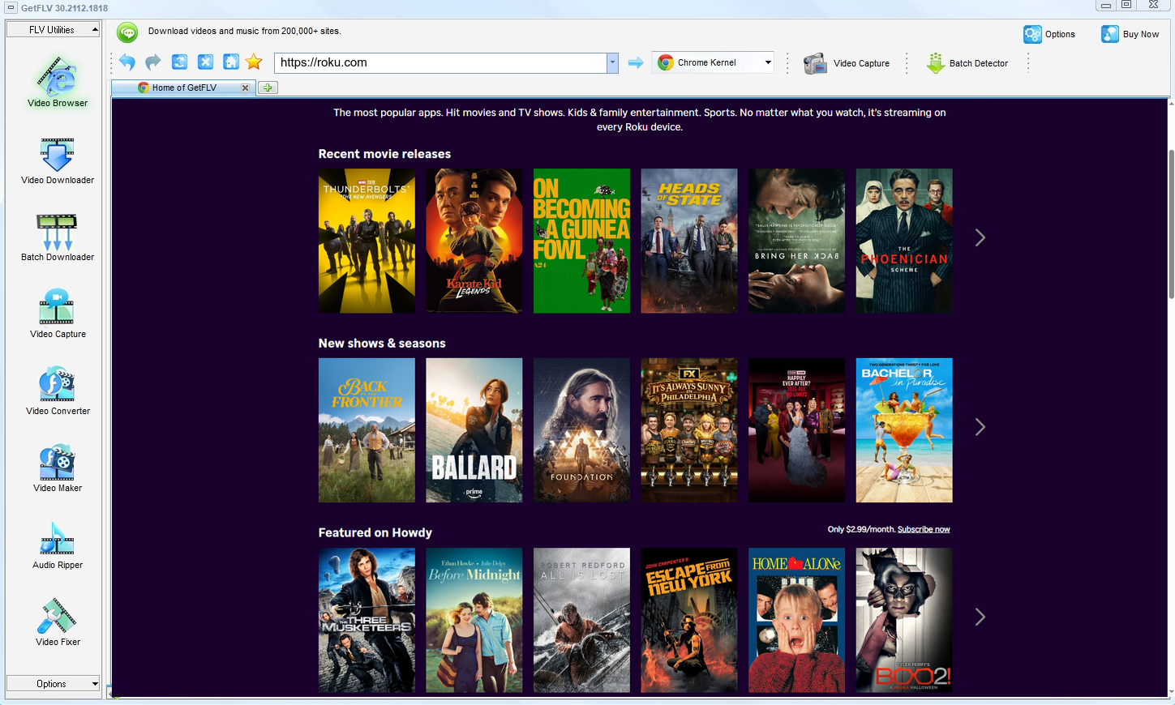
Task: Open the Video Maker tool
Action: coord(58,468)
